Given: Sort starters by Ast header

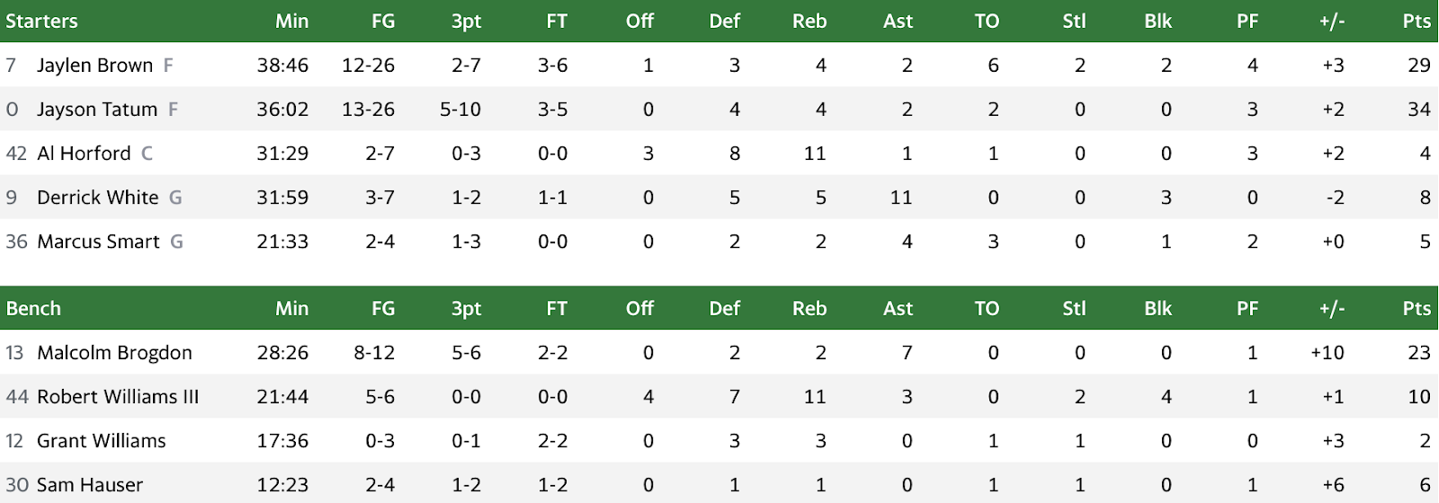Looking at the screenshot, I should pyautogui.click(x=898, y=22).
